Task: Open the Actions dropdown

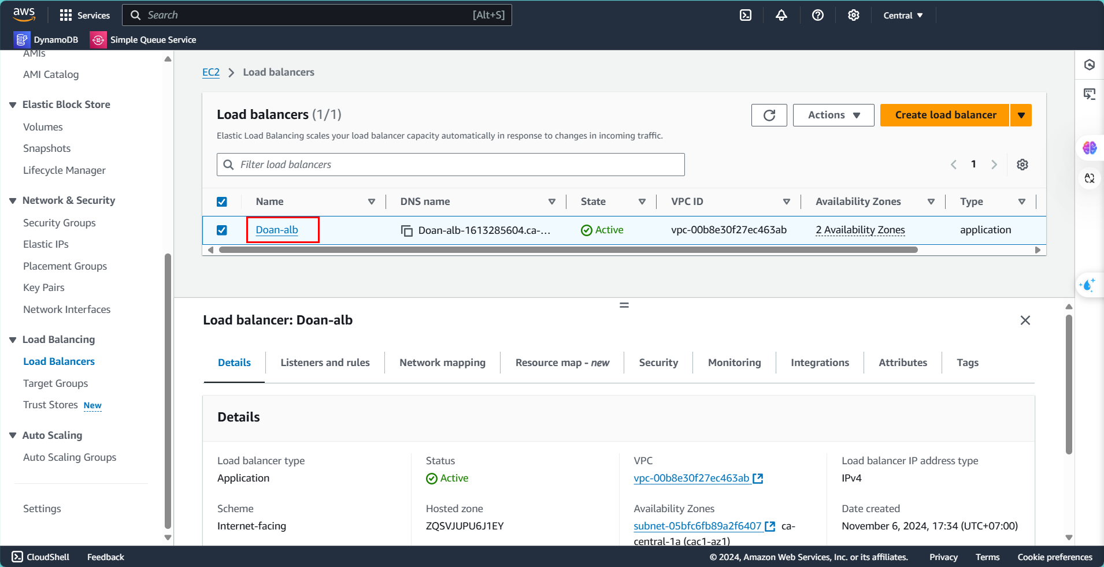Action: pos(833,115)
